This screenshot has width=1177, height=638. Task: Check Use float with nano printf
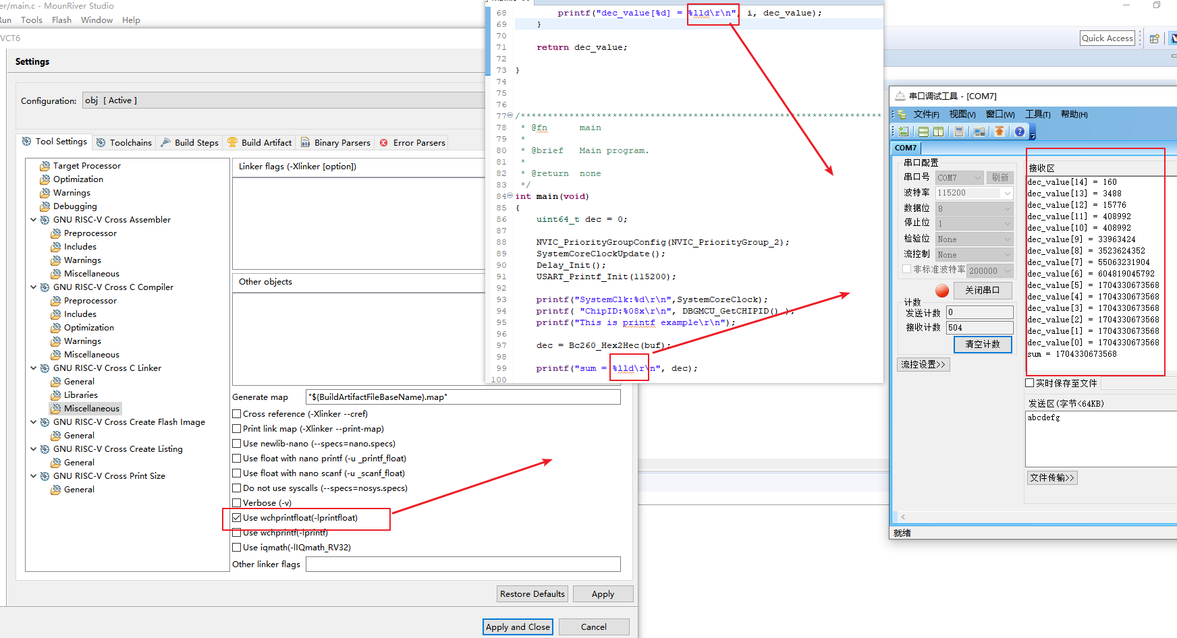pyautogui.click(x=237, y=459)
